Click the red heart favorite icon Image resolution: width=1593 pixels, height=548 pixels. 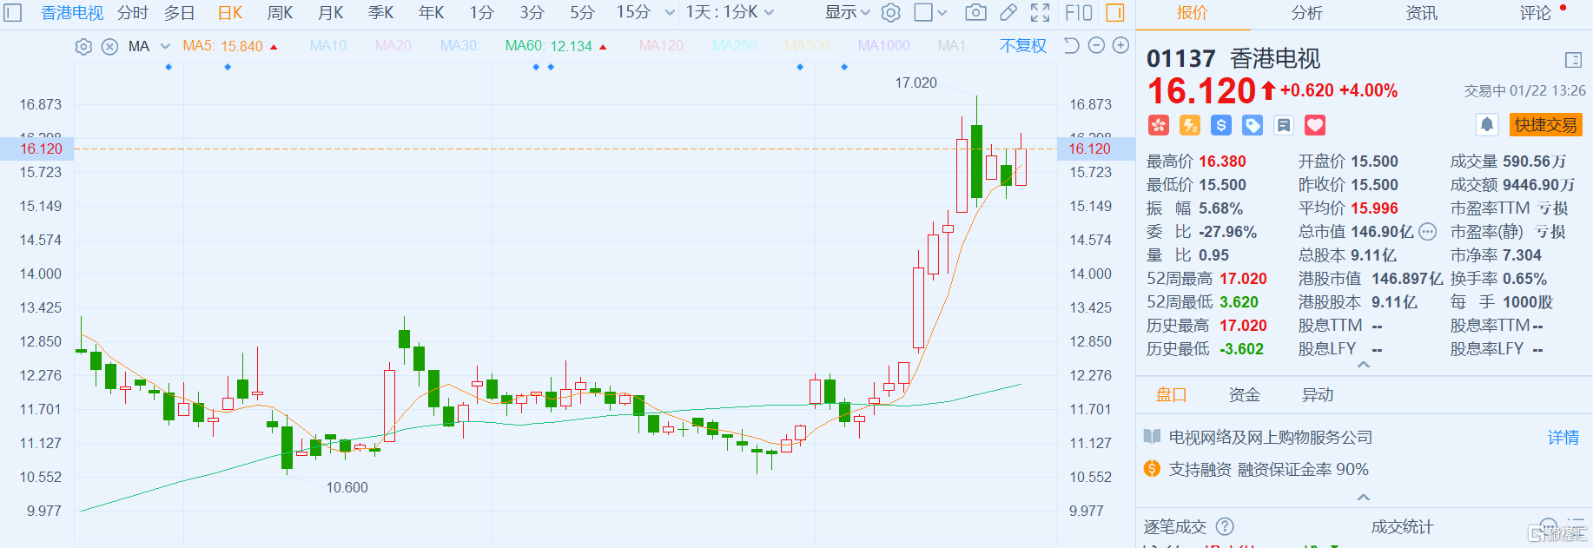tap(1315, 125)
